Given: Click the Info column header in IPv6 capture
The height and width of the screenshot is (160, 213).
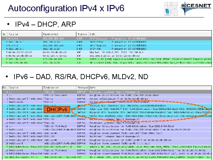Looking at the screenshot, I should [x=150, y=88].
